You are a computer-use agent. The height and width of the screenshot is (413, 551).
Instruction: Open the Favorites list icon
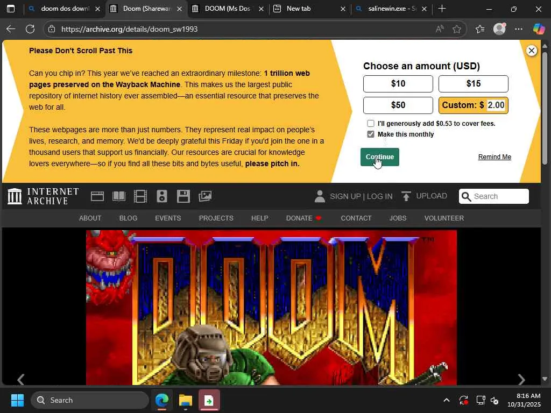tap(480, 29)
